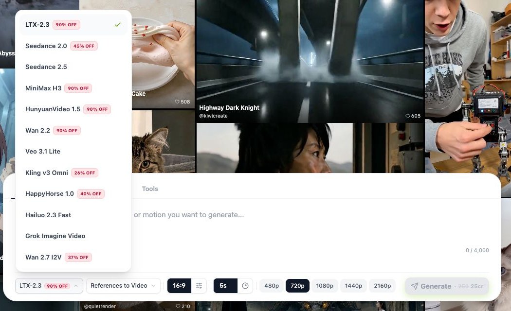Select 480p resolution
The height and width of the screenshot is (311, 511).
272,286
